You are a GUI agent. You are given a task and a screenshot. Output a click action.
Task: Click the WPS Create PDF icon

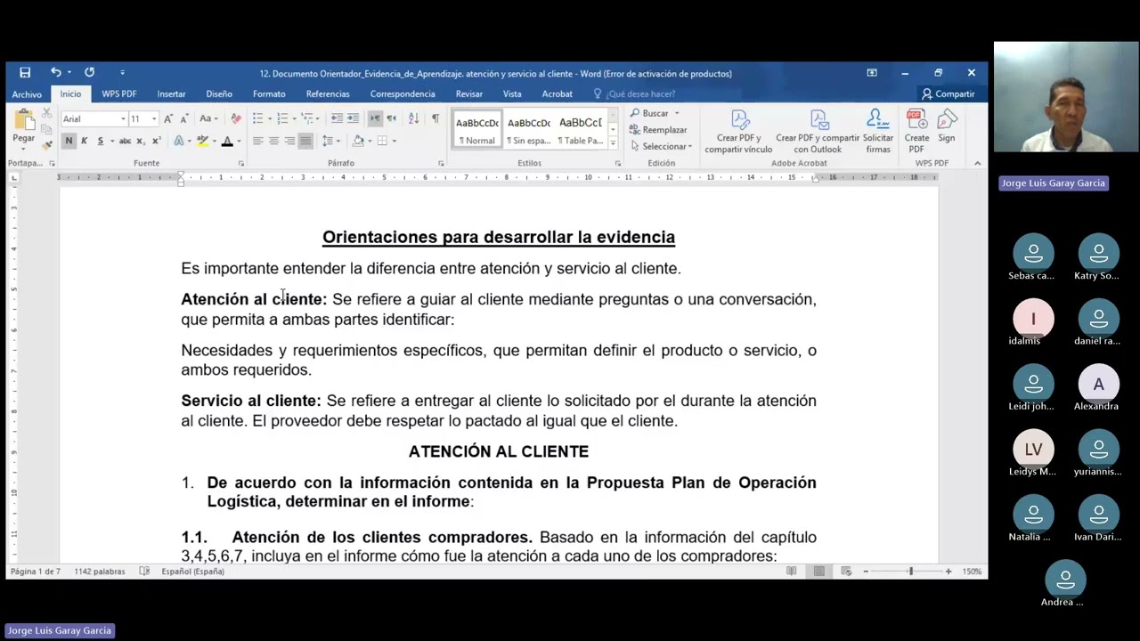916,132
